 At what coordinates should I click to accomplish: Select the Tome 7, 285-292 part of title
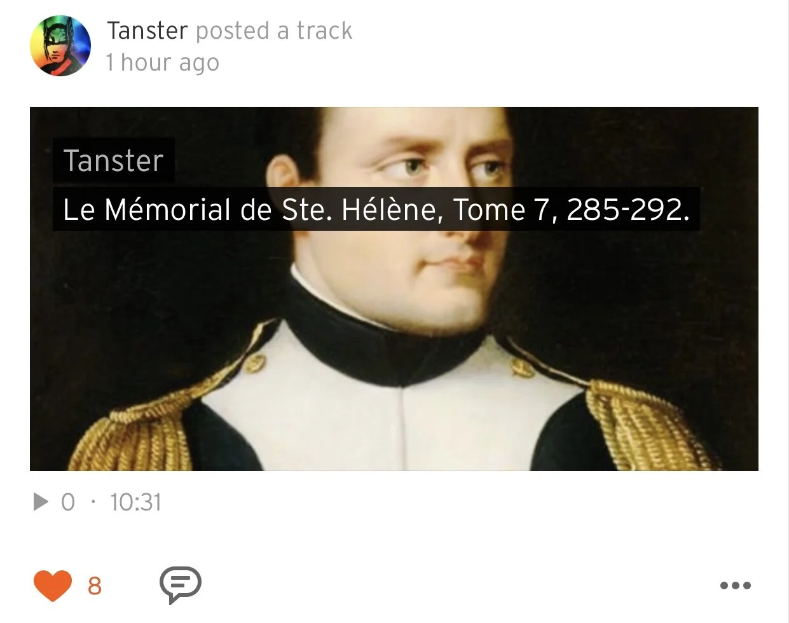pos(570,209)
